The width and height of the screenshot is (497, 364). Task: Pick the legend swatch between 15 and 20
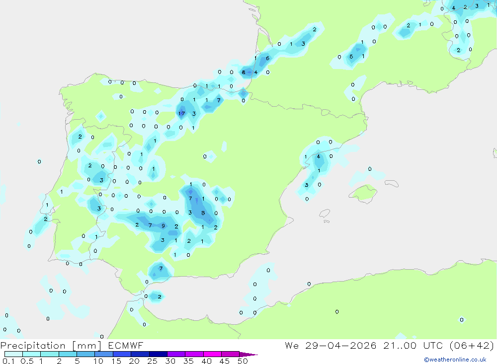coord(122,354)
